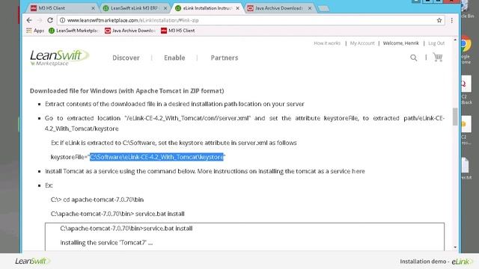The height and width of the screenshot is (269, 479).
Task: Reload the page with the refresh icon
Action: coord(50,20)
